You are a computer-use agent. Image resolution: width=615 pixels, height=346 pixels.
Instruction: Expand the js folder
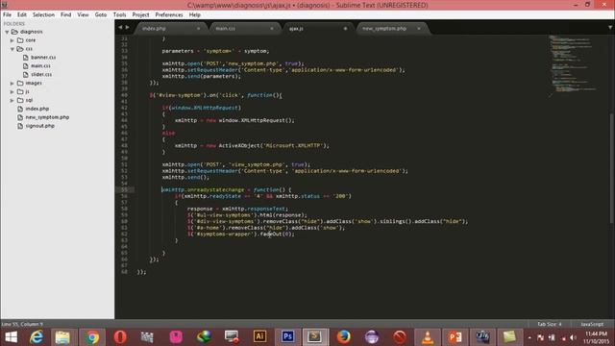[x=12, y=92]
